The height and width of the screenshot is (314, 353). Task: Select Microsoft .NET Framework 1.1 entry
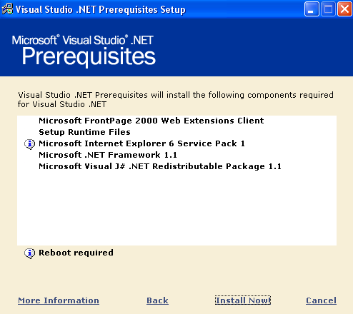[x=108, y=155]
